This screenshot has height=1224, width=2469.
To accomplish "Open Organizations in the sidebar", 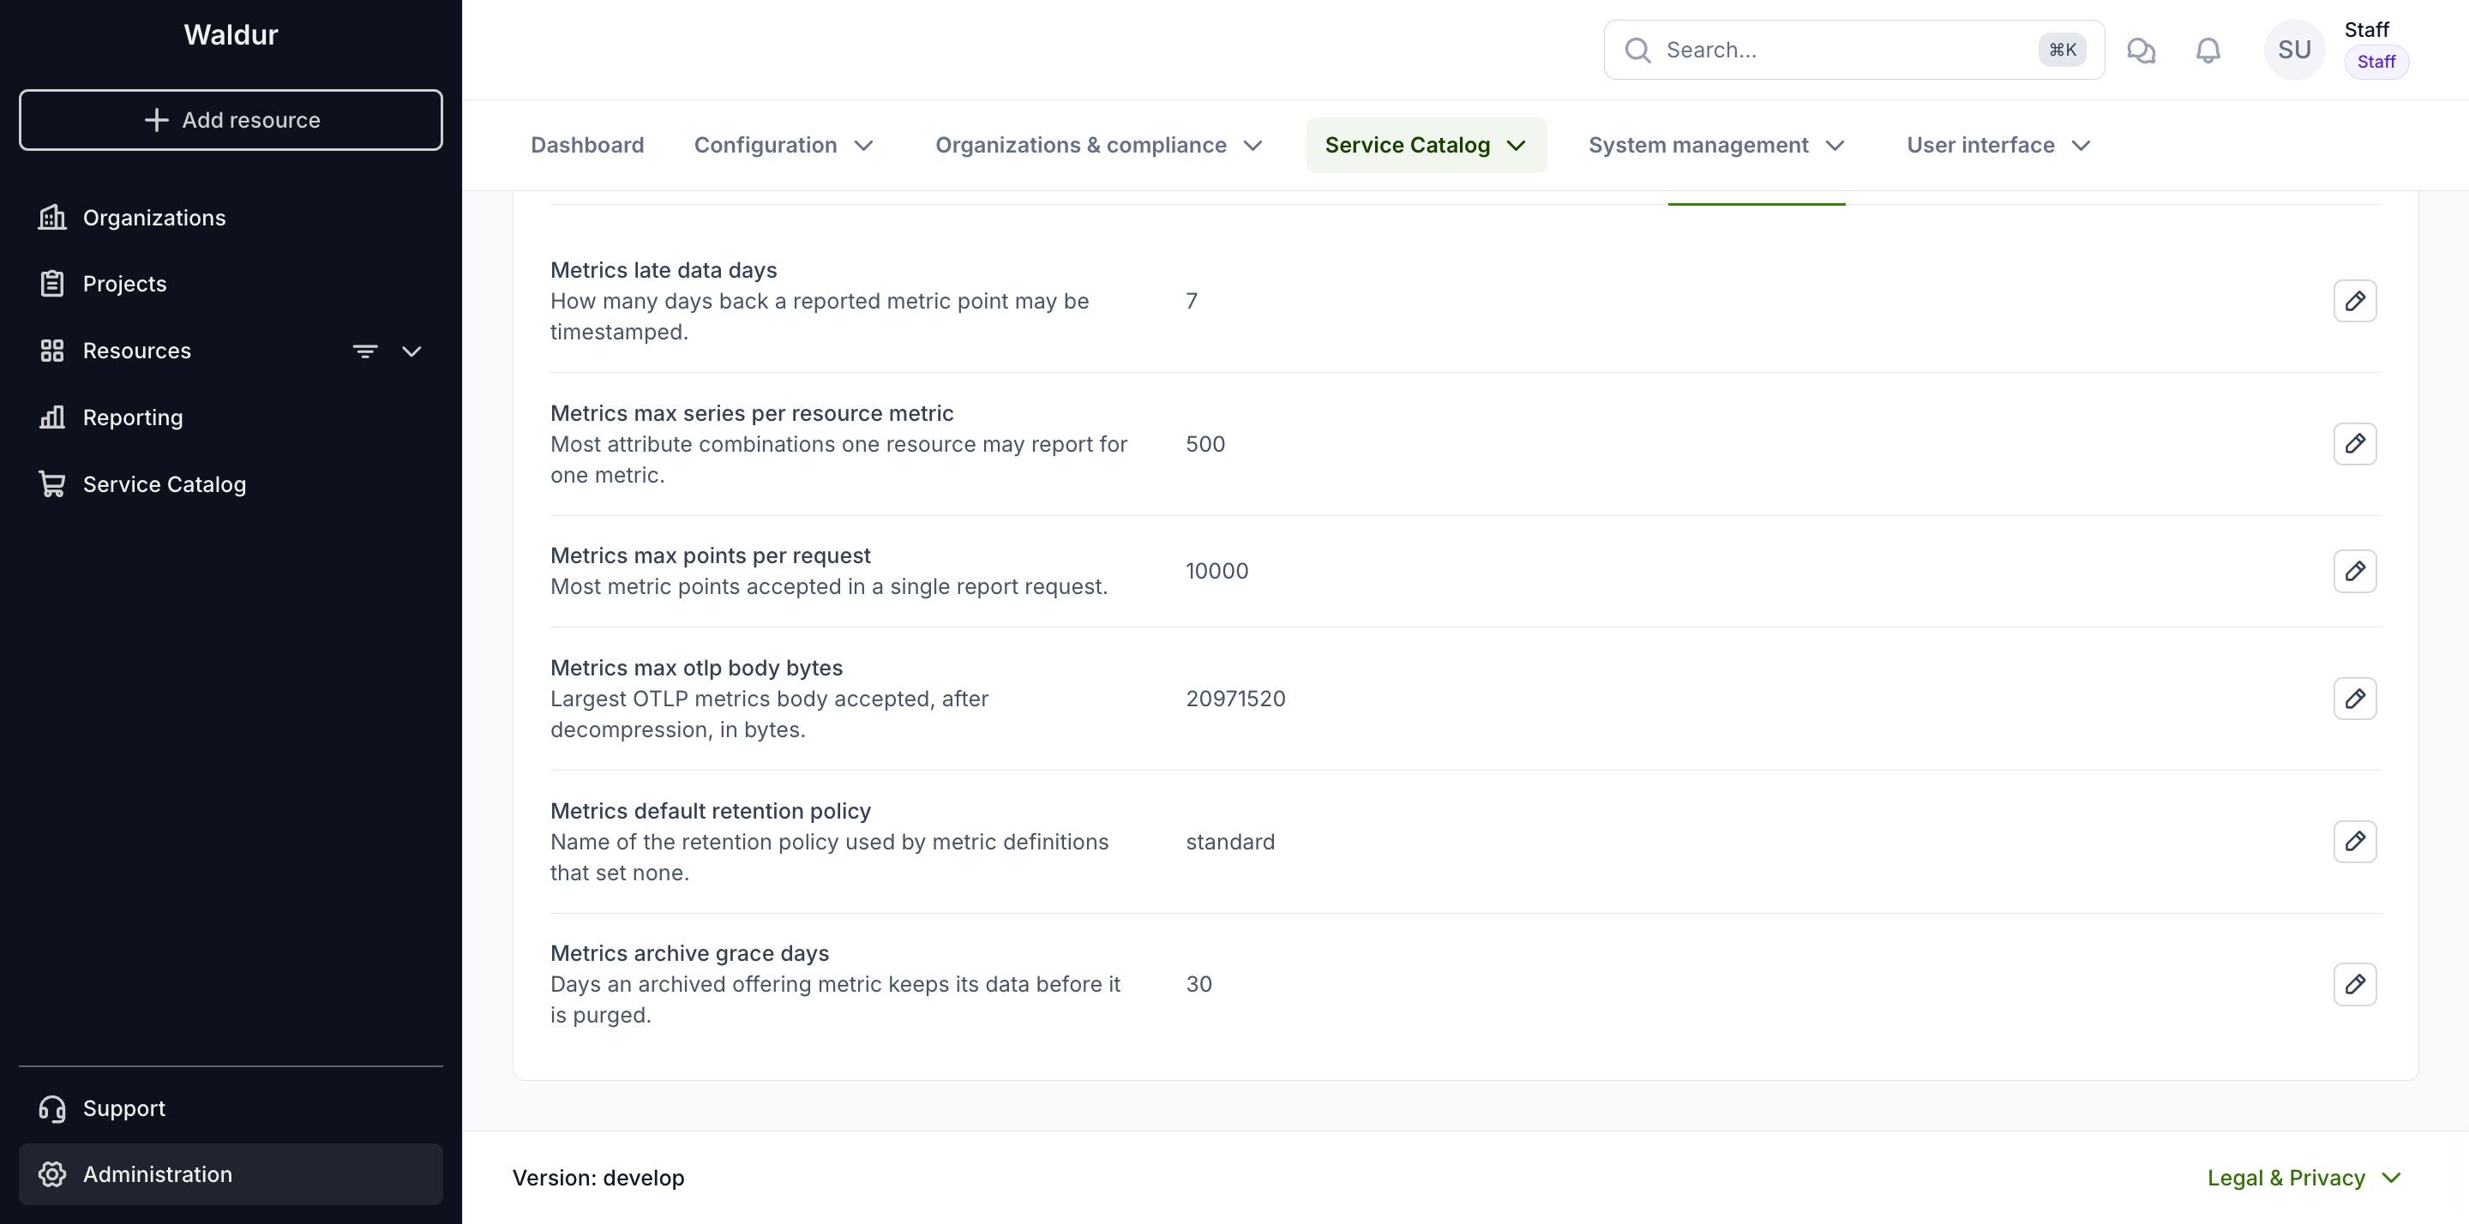I will click(x=230, y=218).
